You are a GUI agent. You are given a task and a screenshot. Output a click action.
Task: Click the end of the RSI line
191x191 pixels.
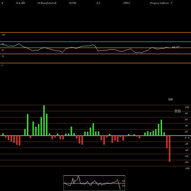click(169, 48)
